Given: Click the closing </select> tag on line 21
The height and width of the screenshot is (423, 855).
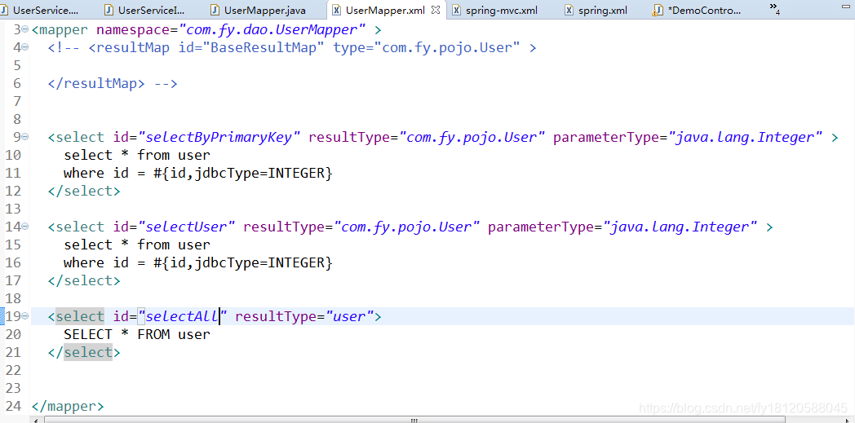Looking at the screenshot, I should (84, 352).
